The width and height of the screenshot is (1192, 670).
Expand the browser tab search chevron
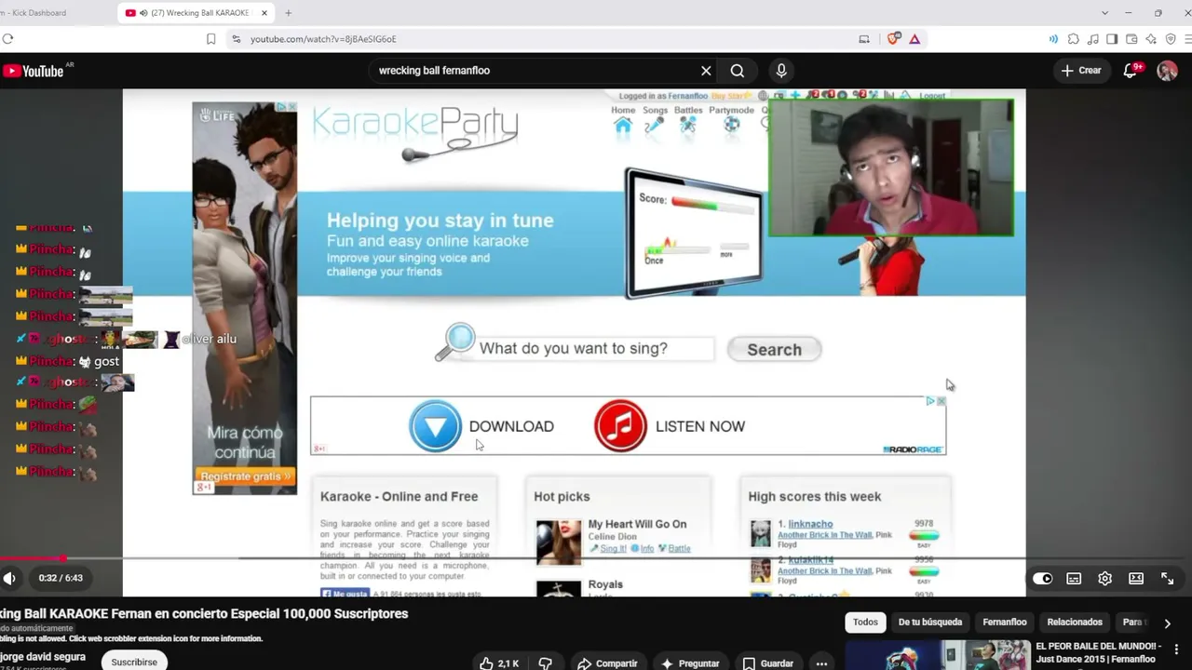coord(1104,13)
